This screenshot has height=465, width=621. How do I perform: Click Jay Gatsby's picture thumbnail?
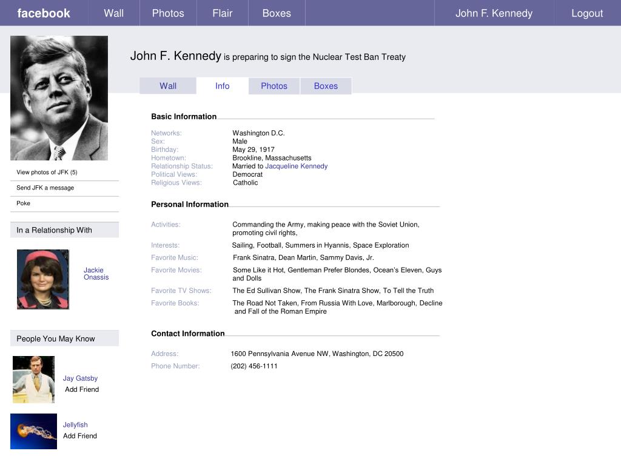pyautogui.click(x=34, y=380)
